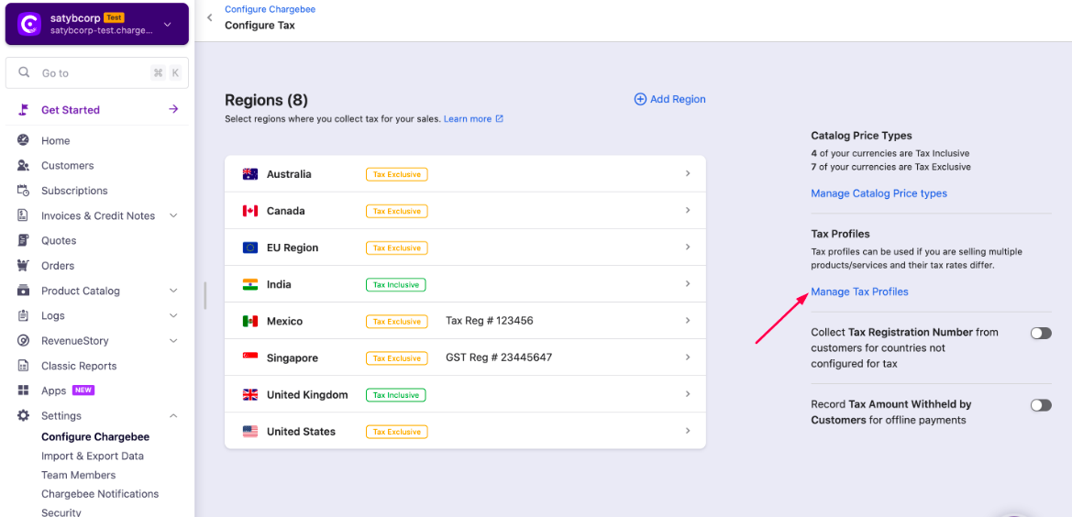Click the Orders cart icon
The height and width of the screenshot is (517, 1072).
click(x=23, y=265)
